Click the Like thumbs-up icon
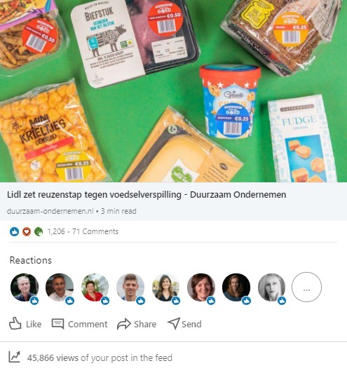Screen dimensions: 347x368 pyautogui.click(x=15, y=324)
